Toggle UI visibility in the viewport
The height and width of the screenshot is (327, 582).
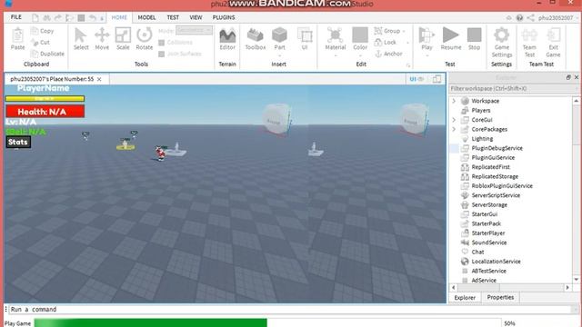(x=416, y=79)
